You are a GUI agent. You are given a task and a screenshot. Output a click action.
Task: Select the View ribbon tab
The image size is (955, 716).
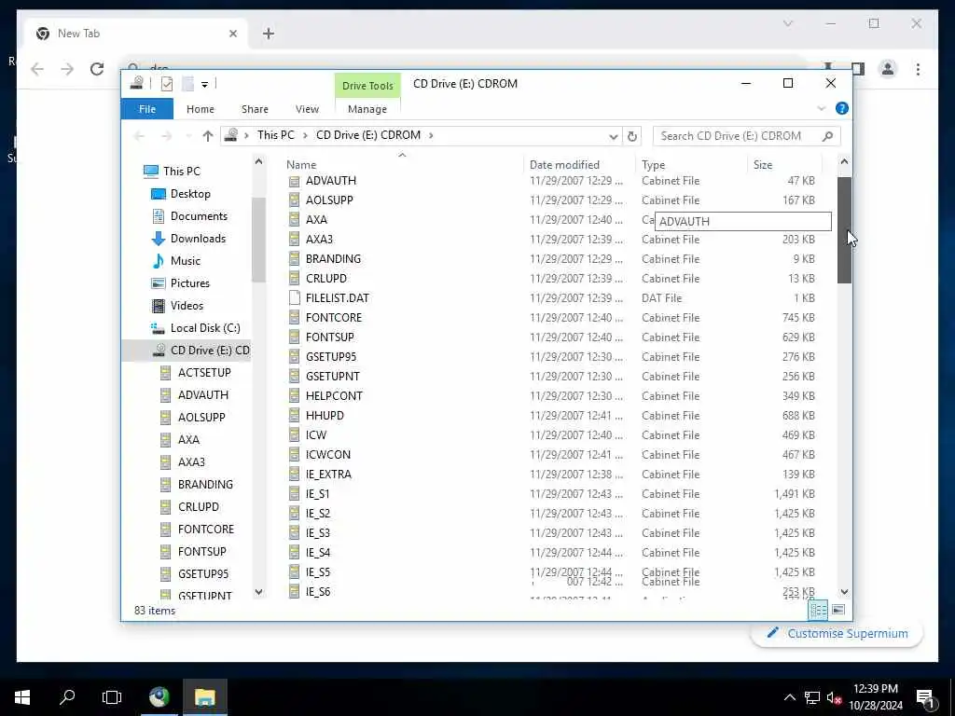(x=307, y=109)
